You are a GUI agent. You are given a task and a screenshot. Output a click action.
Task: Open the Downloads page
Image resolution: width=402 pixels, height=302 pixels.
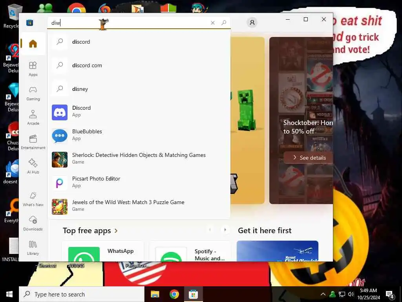coord(33,223)
